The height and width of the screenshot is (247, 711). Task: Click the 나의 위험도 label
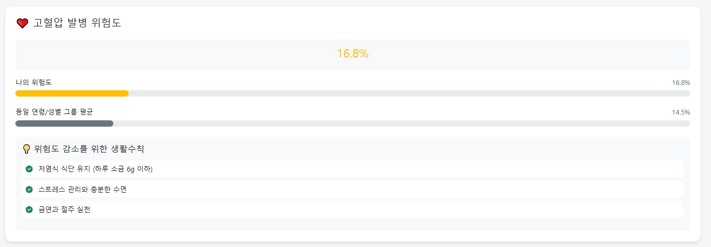coord(34,82)
